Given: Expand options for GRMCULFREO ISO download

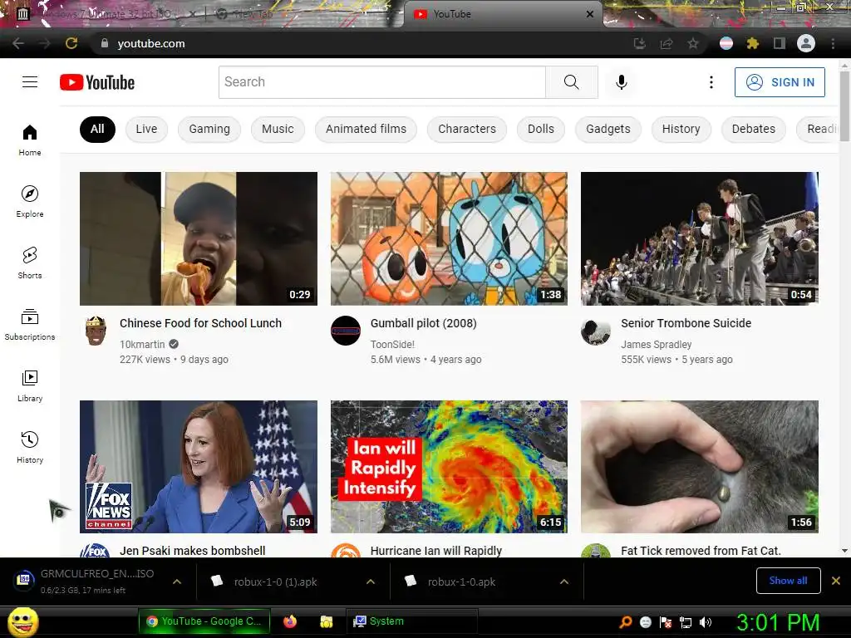Looking at the screenshot, I should click(177, 582).
